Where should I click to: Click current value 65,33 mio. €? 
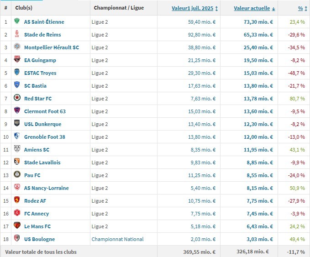click(258, 35)
